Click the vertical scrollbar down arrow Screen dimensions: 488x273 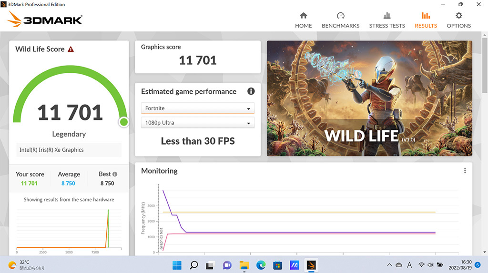pyautogui.click(x=485, y=252)
